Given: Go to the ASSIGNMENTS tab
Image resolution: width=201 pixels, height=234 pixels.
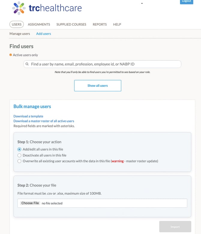Looking at the screenshot, I should [39, 24].
